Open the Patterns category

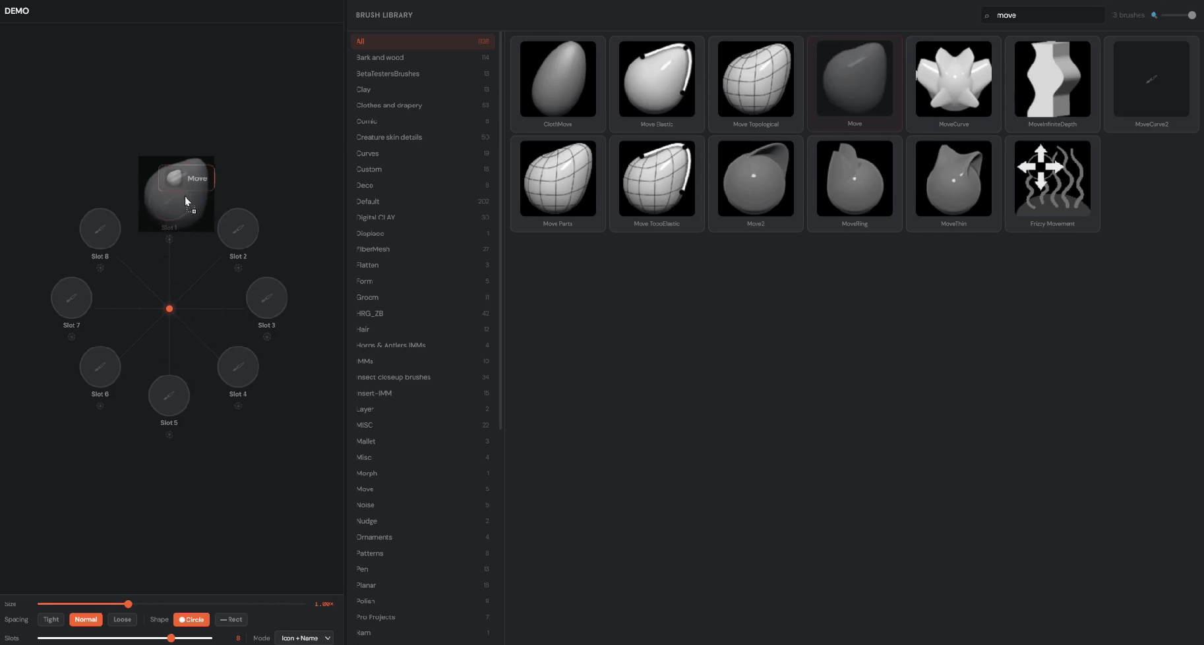[423, 553]
